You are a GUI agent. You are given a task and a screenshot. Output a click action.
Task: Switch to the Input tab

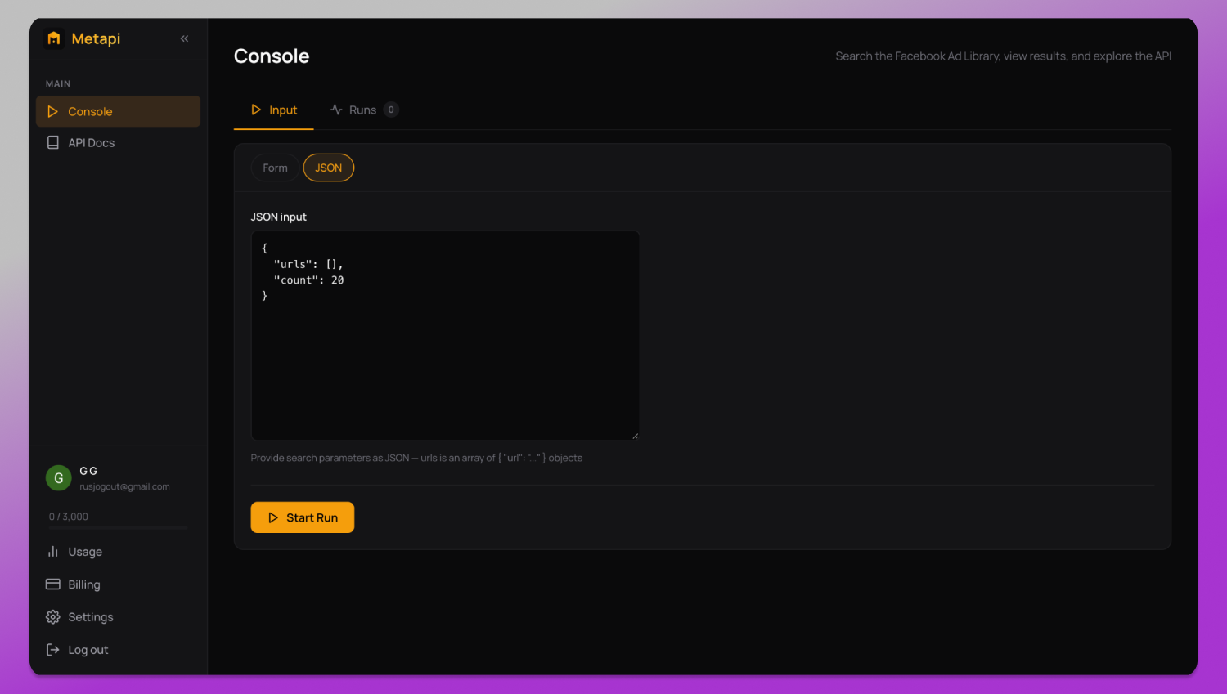(273, 110)
